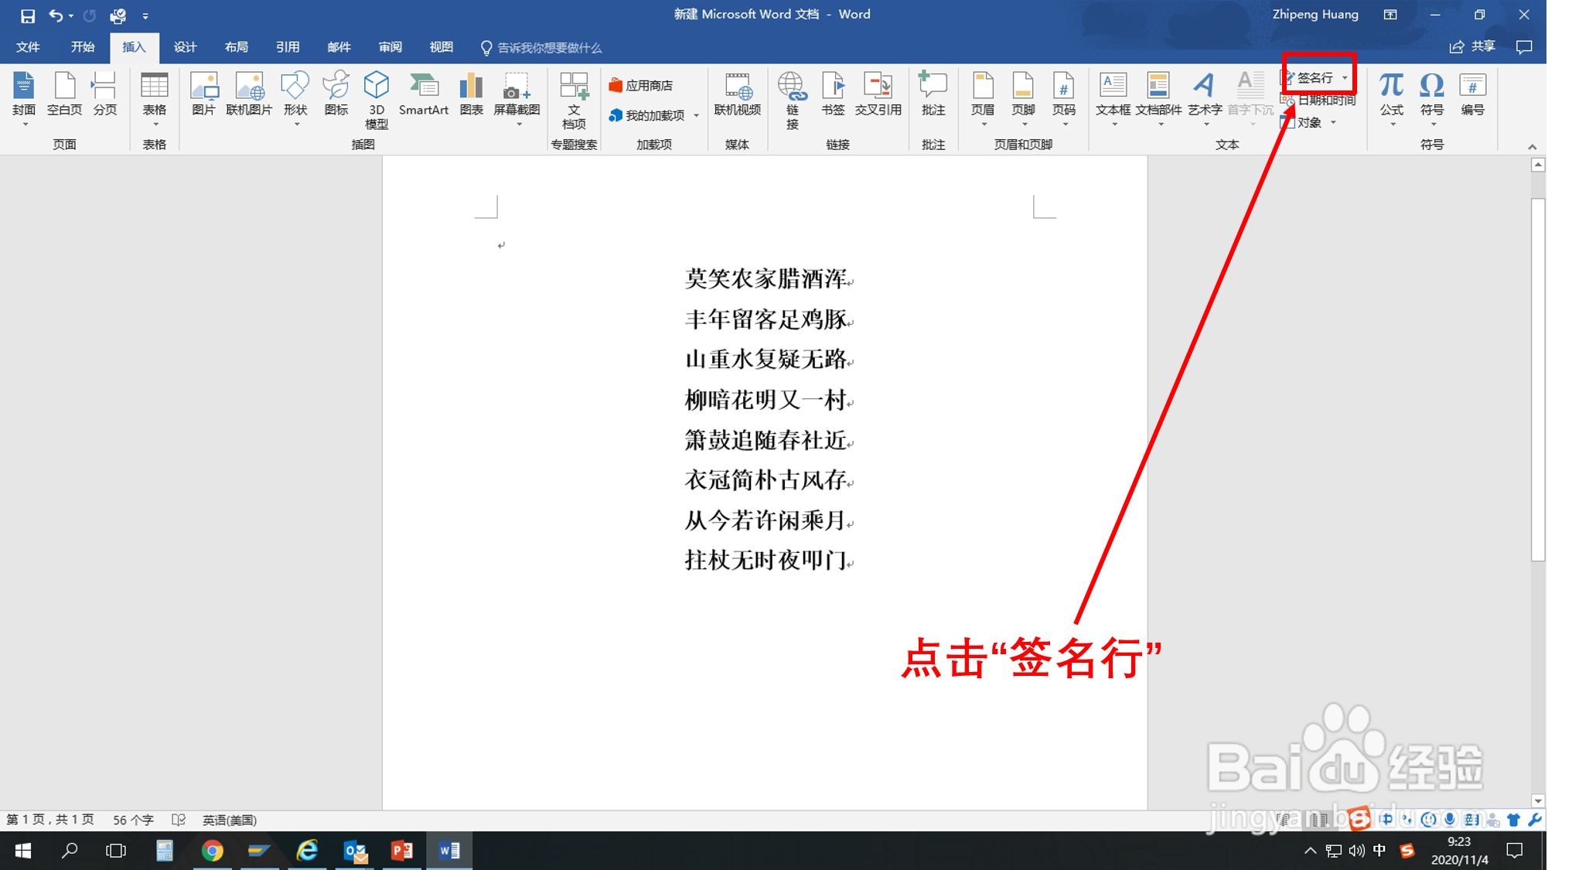This screenshot has width=1572, height=870.
Task: Switch to Read Mode in status bar
Action: pyautogui.click(x=1282, y=820)
